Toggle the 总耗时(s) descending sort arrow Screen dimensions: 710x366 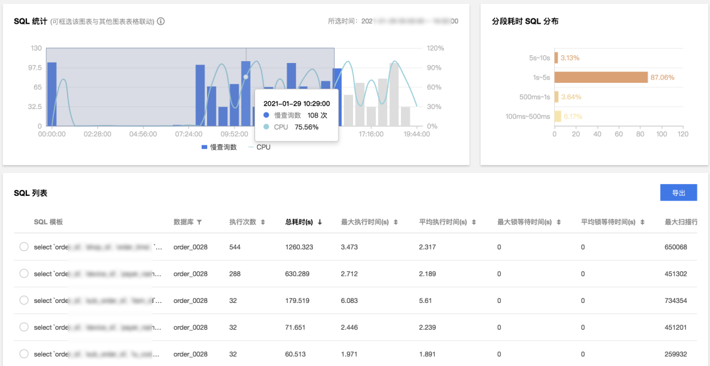319,222
